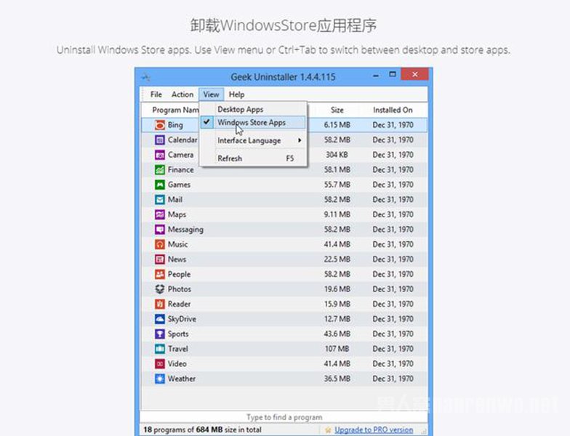Click the Sports app icon

tap(160, 334)
